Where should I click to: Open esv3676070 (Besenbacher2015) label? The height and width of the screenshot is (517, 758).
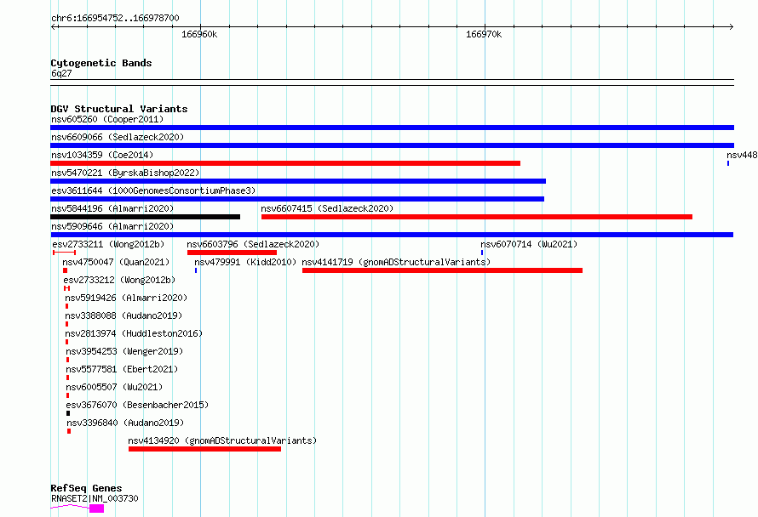pos(137,405)
